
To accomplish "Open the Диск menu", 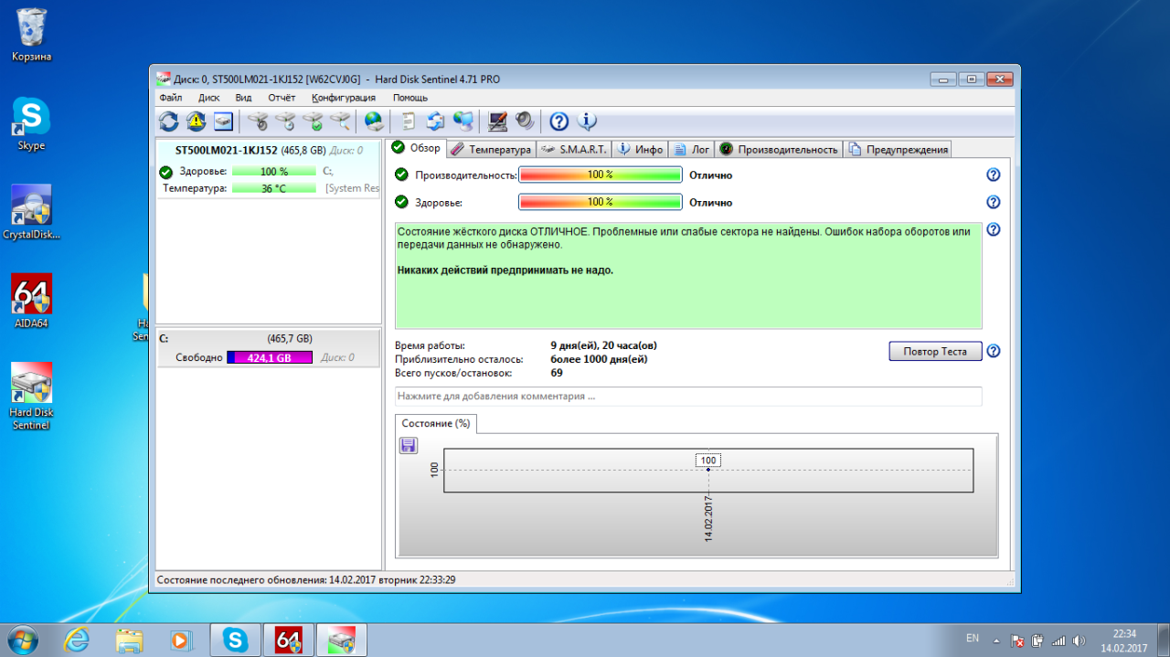I will [x=208, y=98].
